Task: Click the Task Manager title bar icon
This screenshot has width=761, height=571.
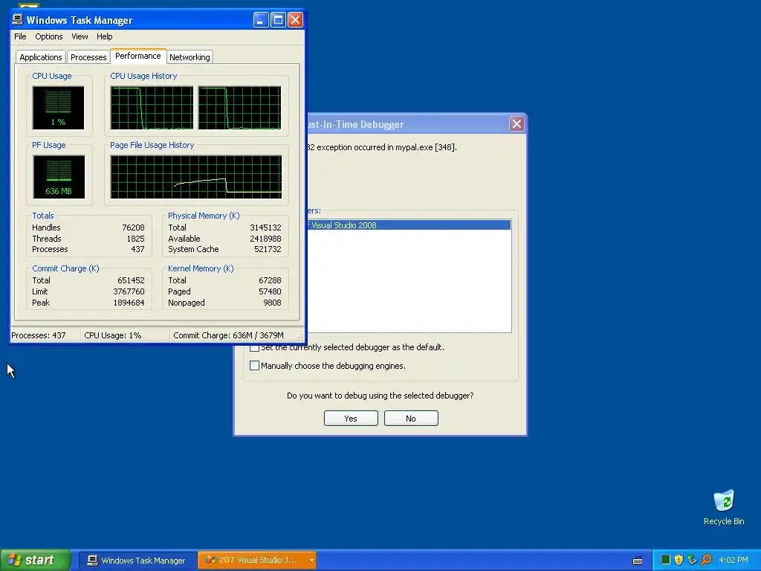Action: point(18,19)
